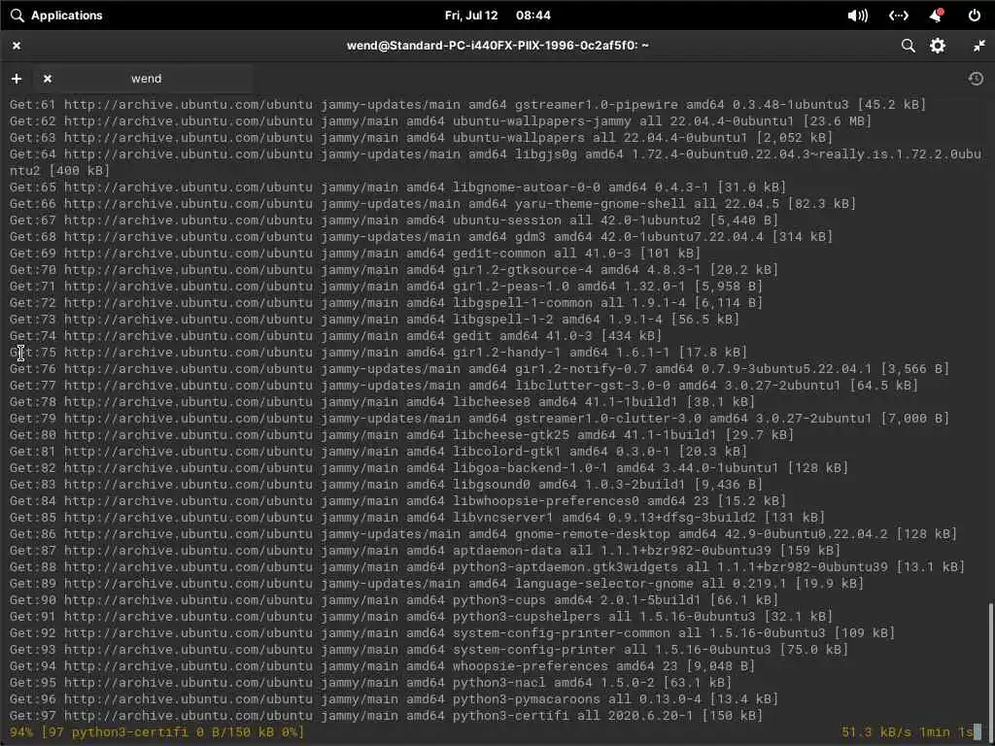Open the sound volume indicator

click(858, 16)
